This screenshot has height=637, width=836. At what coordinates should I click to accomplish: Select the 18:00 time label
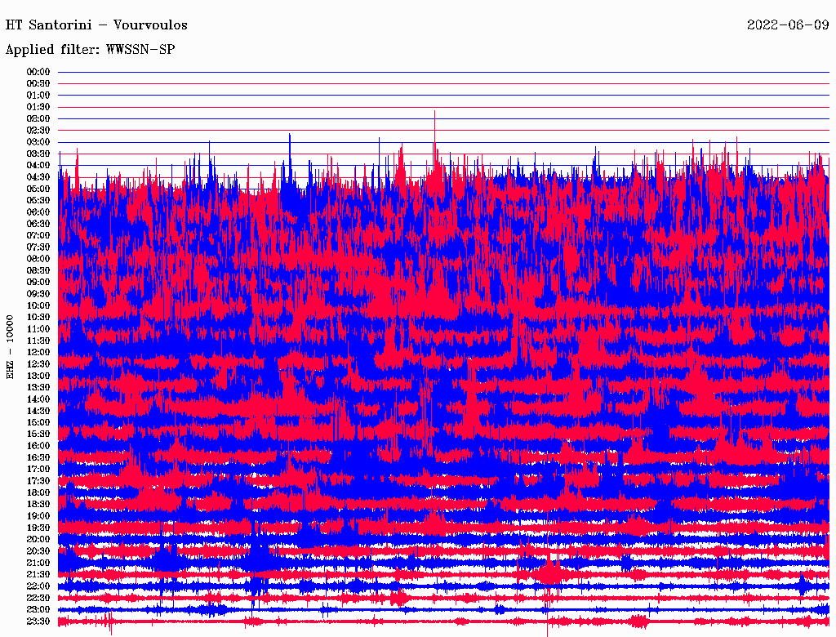point(38,492)
